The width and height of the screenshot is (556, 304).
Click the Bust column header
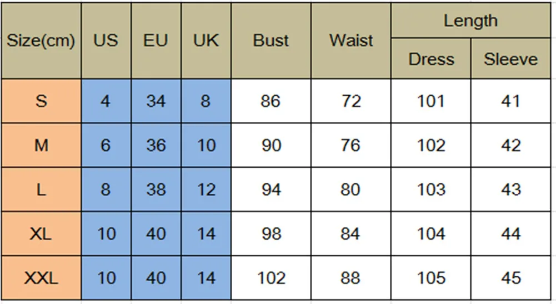pos(271,40)
